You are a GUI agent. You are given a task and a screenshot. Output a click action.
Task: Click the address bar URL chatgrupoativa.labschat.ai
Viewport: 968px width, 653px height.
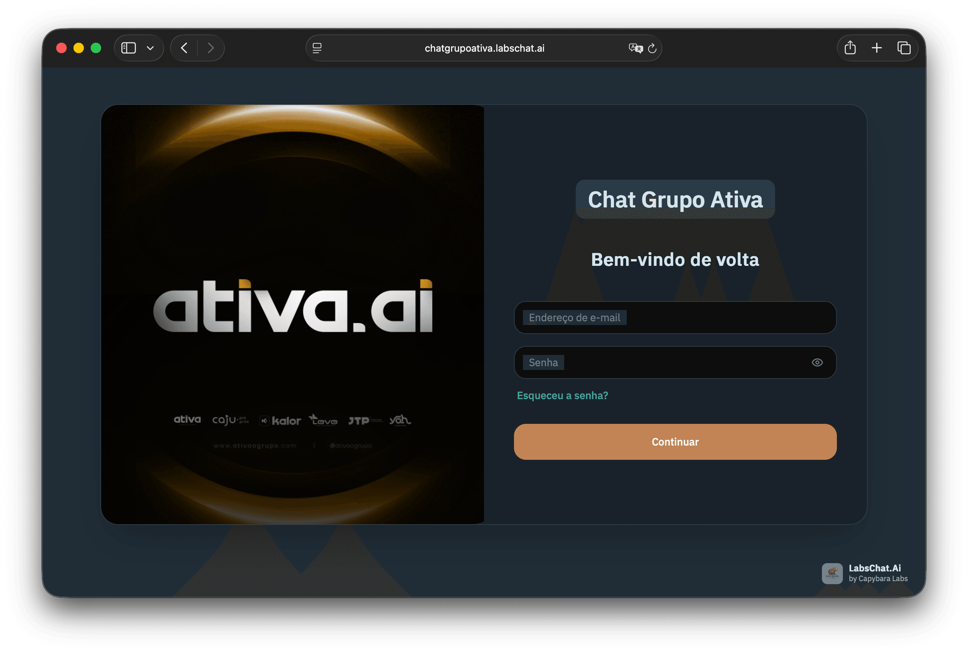pos(484,48)
